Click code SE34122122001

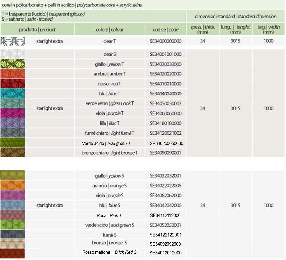click(x=165, y=235)
